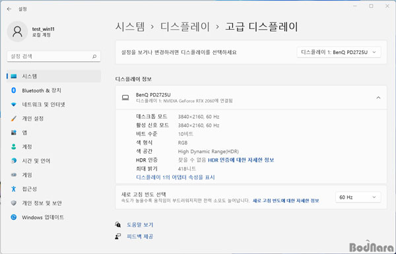
Task: Click the search magnifier in 설정 검색
Action: click(94, 56)
